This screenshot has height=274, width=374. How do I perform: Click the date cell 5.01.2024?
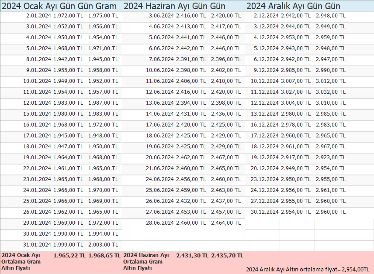click(x=38, y=48)
